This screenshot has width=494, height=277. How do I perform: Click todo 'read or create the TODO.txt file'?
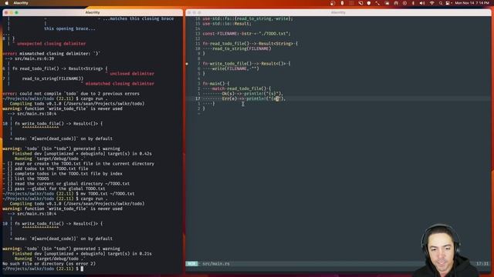pos(84,164)
